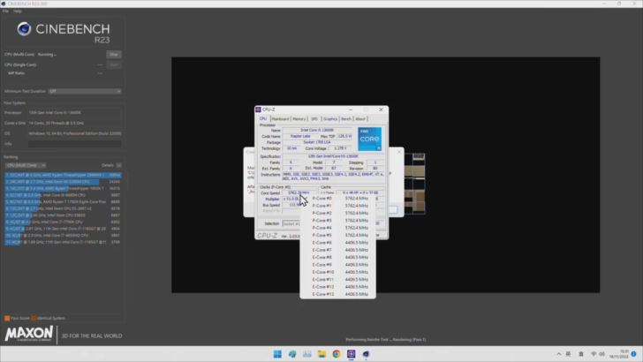Click the CPU-Z title bar icon
Viewport: 643px width, 362px height.
point(258,109)
